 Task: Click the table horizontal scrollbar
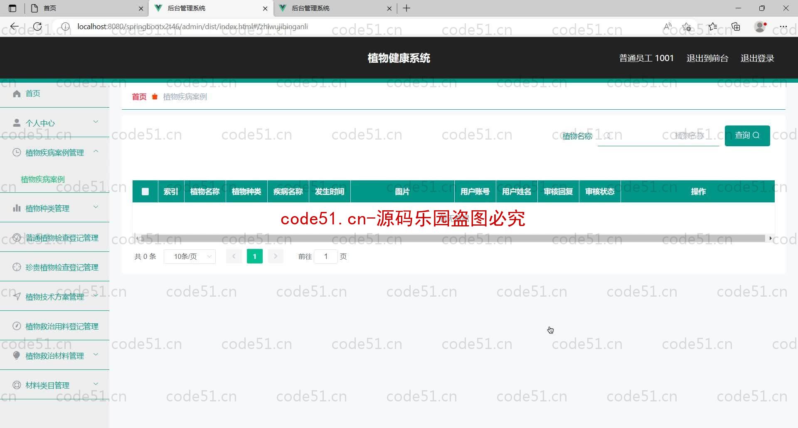453,239
